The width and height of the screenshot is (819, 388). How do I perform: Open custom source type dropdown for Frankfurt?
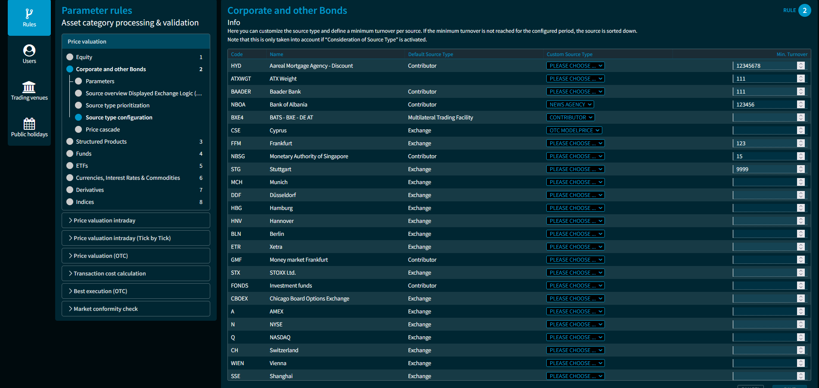pyautogui.click(x=575, y=143)
